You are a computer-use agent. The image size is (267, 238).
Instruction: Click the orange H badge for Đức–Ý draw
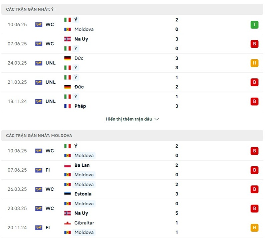click(254, 63)
